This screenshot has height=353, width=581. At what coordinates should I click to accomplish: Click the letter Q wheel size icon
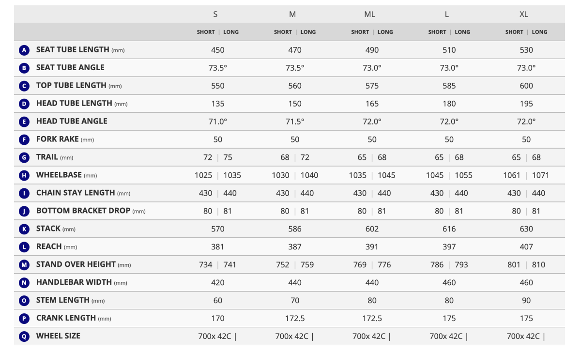point(24,336)
